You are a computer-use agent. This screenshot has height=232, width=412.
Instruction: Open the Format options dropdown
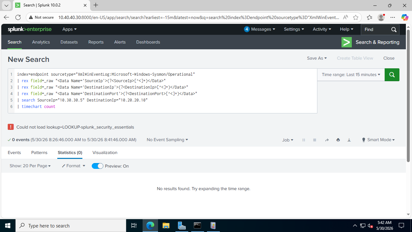(74, 166)
